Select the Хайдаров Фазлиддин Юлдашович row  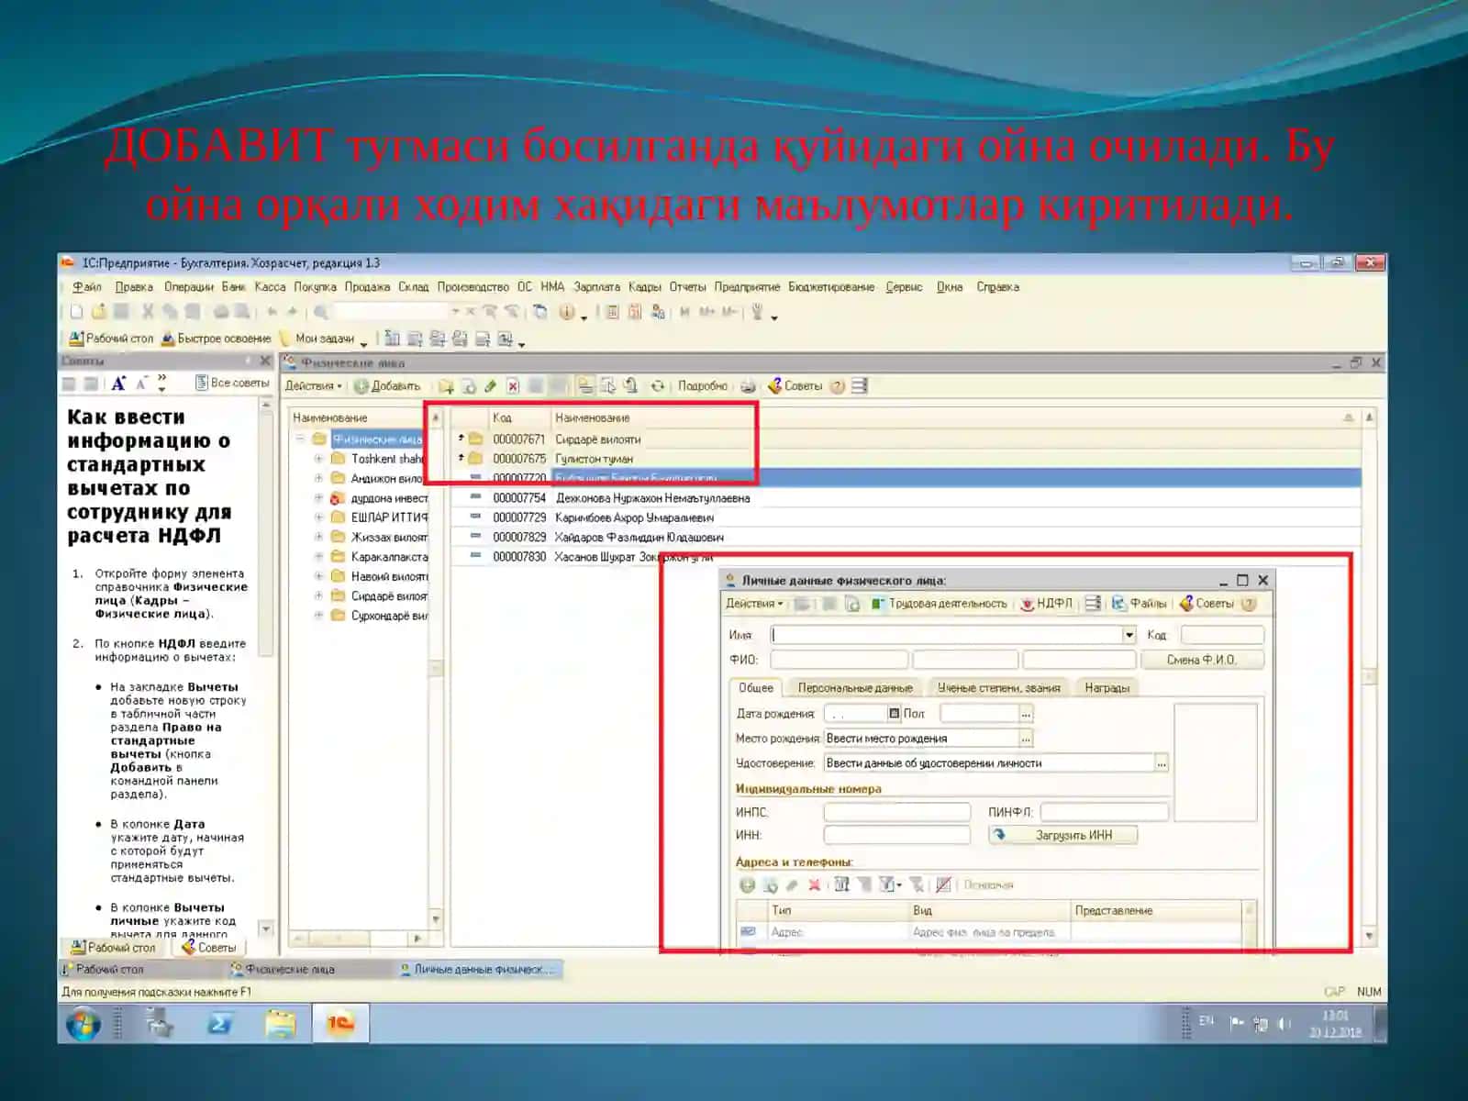coord(905,537)
